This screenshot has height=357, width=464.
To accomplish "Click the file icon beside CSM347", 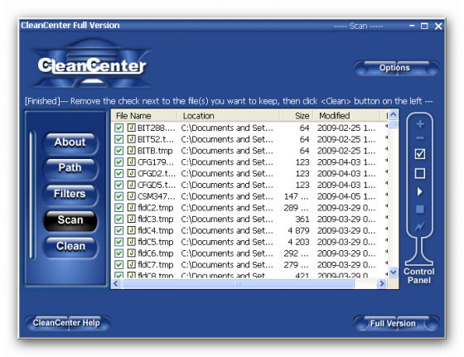I will point(131,196).
